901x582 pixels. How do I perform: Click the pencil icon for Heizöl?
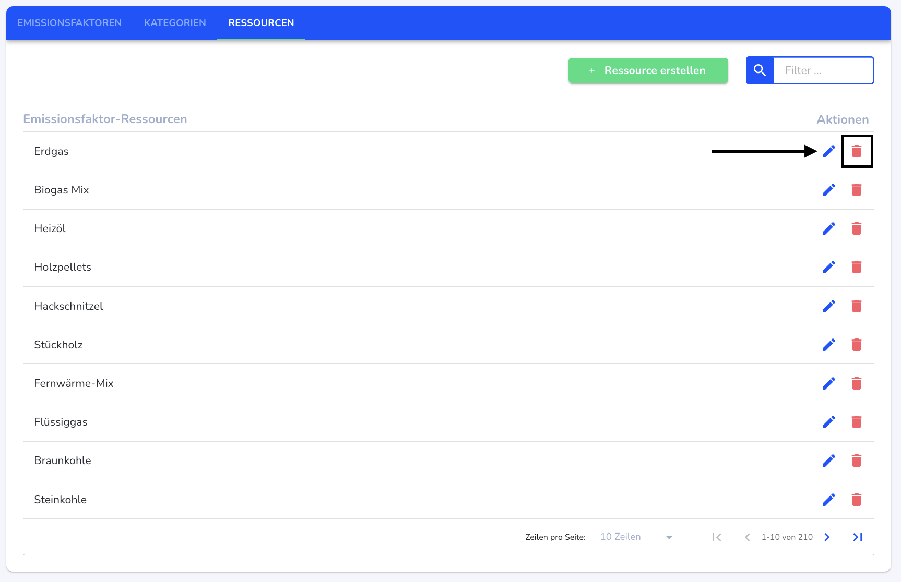[x=829, y=228]
